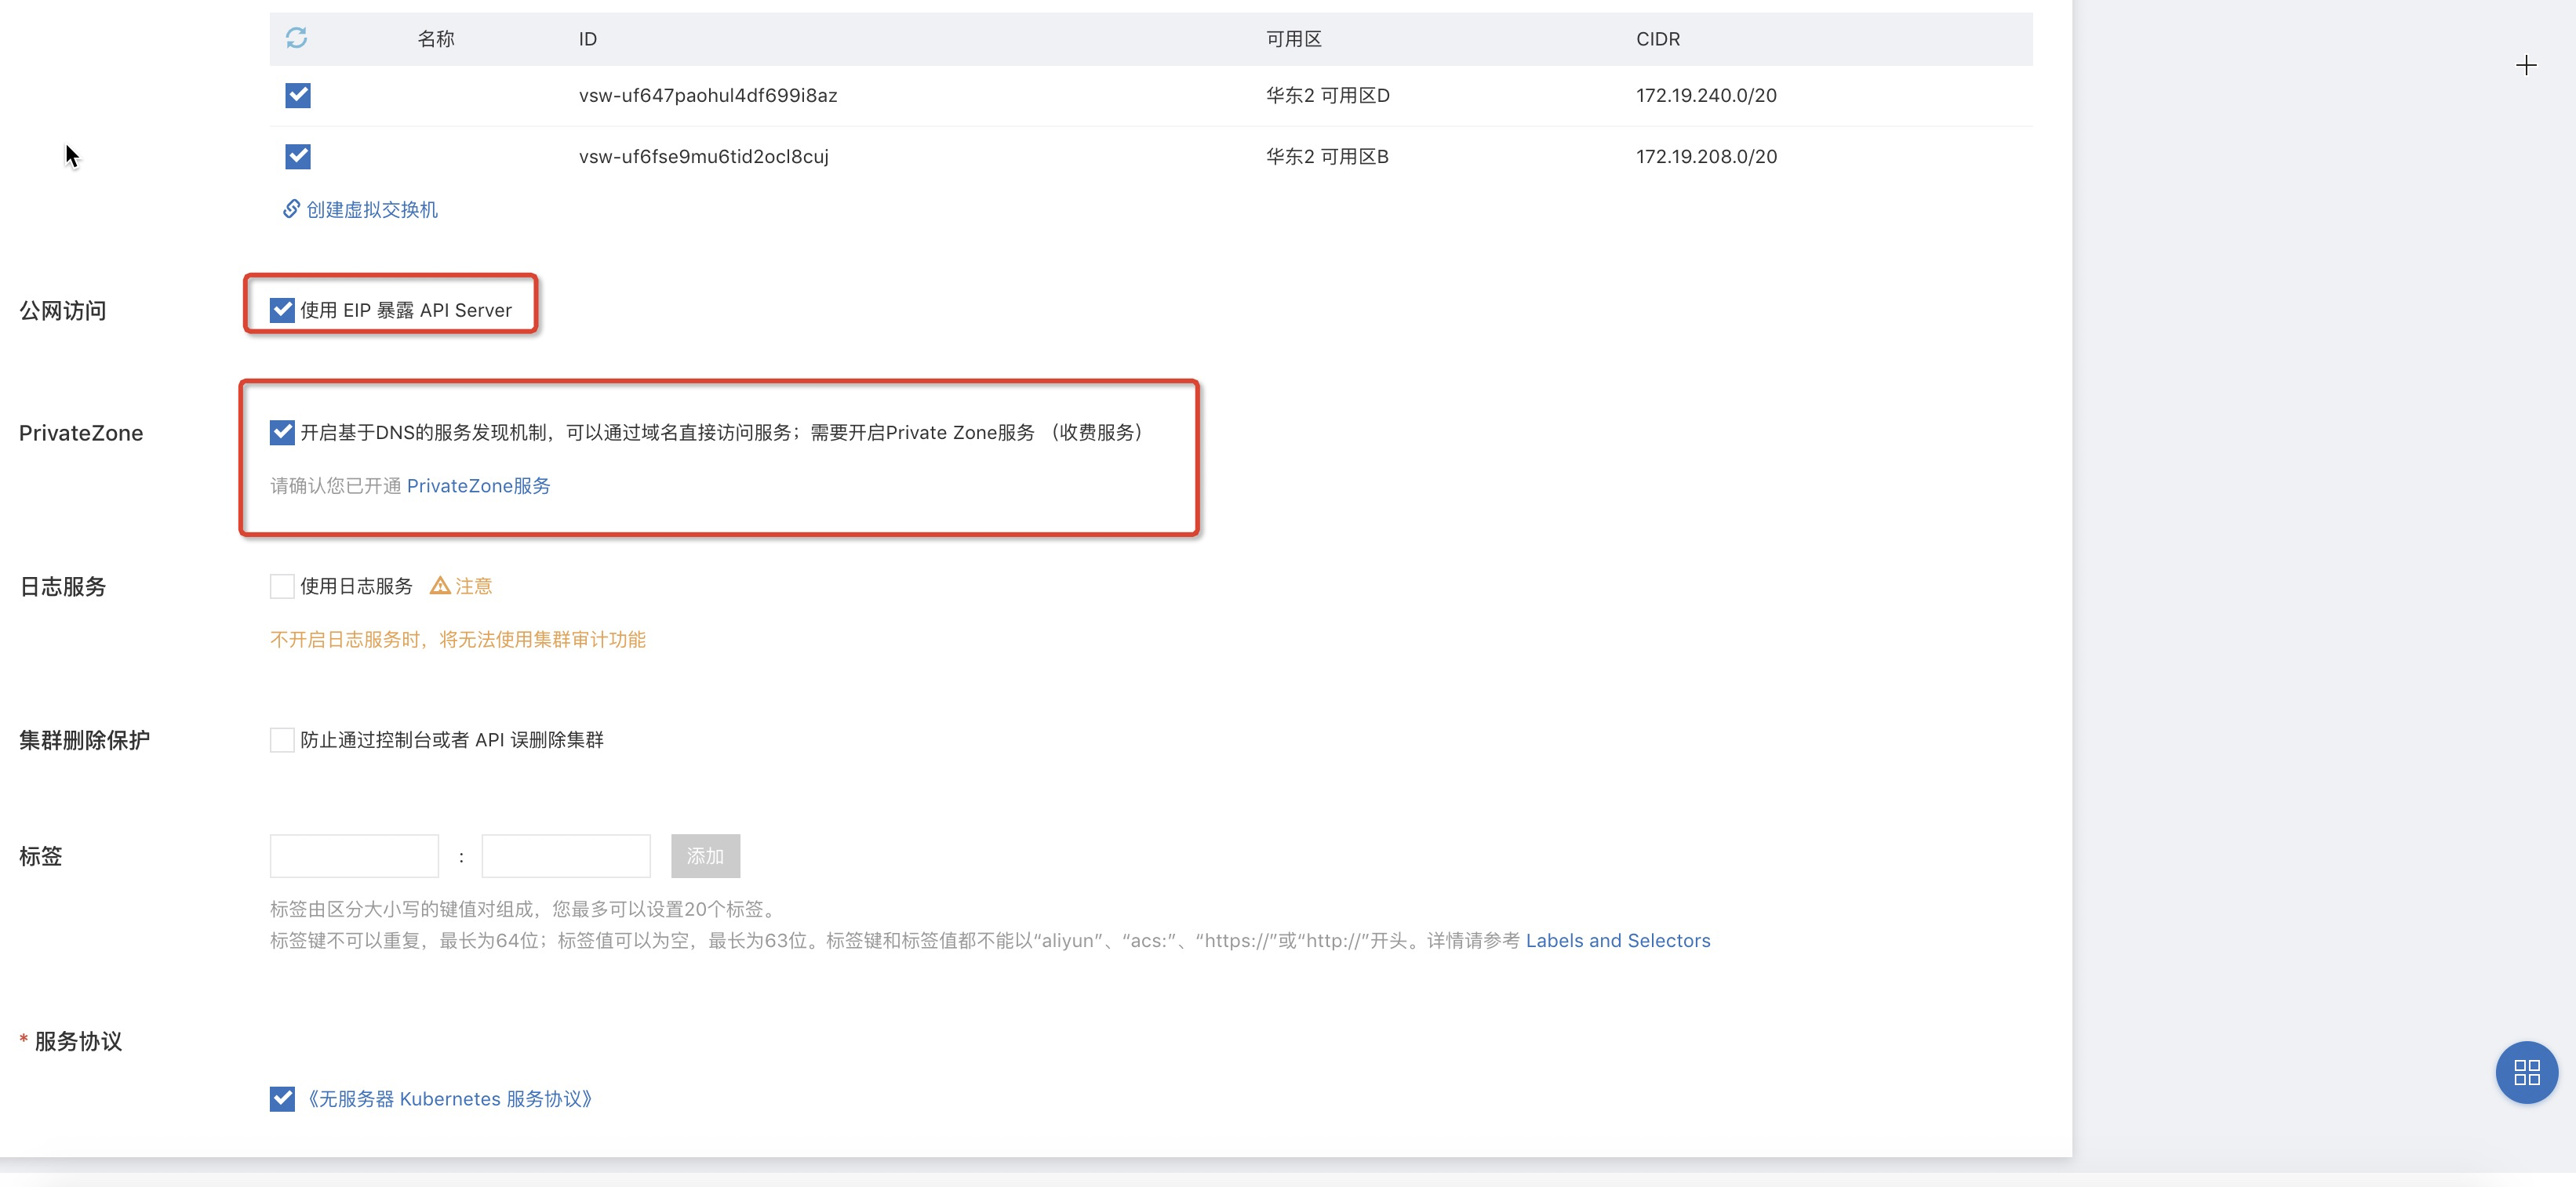Focus the tag value input field
Image resolution: width=2576 pixels, height=1187 pixels.
click(566, 855)
